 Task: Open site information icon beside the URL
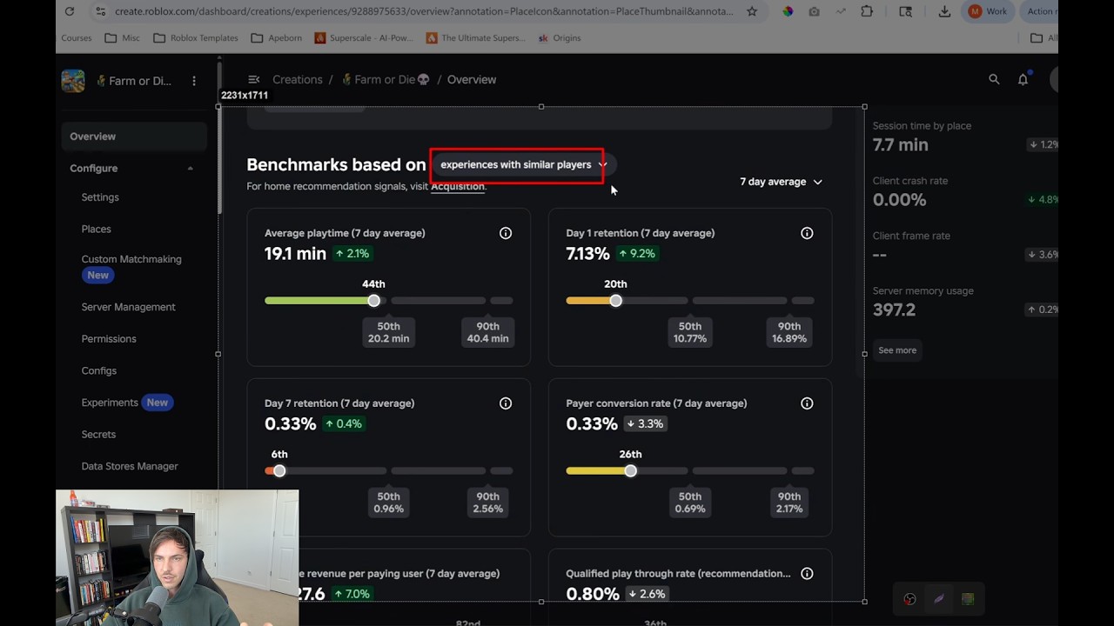(100, 11)
